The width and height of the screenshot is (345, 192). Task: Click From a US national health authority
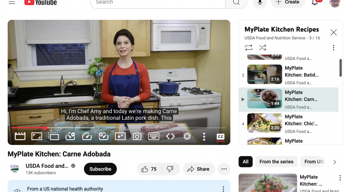65,189
